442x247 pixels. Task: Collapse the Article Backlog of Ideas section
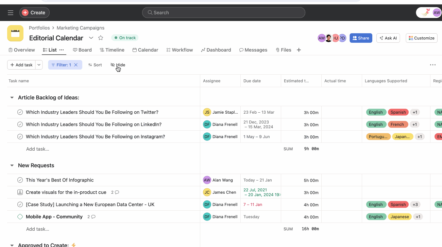12,98
